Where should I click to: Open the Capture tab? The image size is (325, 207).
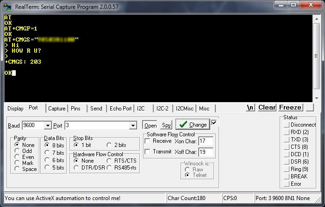(57, 109)
